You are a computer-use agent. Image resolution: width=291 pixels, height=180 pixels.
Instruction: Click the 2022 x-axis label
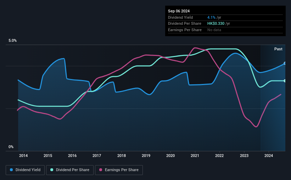coord(219,156)
